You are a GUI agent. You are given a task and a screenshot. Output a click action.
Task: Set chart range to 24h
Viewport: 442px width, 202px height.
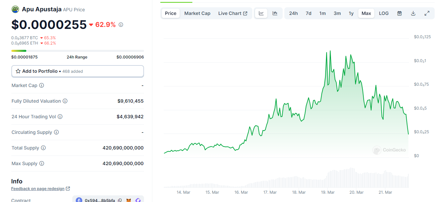pyautogui.click(x=293, y=13)
